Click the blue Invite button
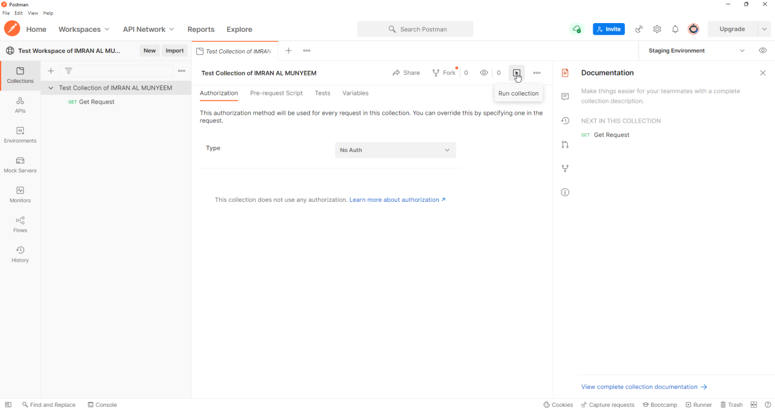 coord(609,29)
